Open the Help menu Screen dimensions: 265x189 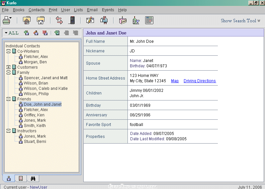coord(122,10)
